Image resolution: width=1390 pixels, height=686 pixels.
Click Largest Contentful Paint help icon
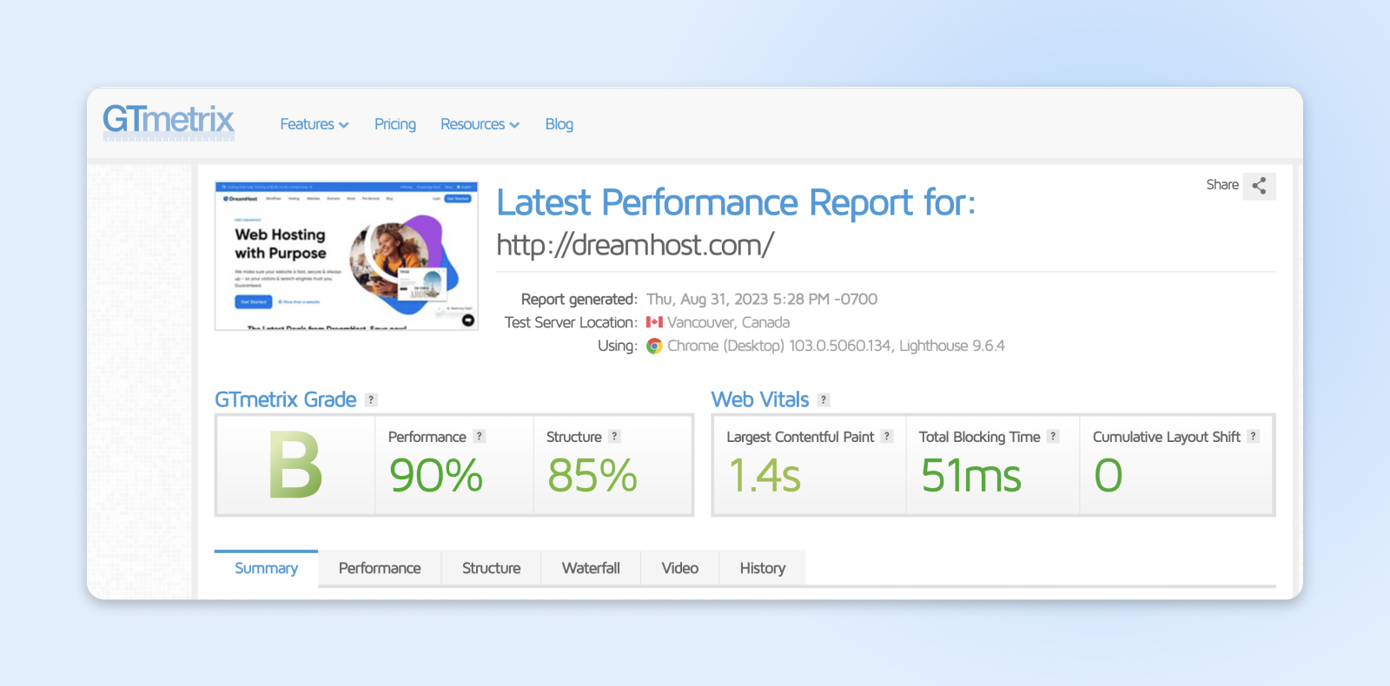[x=887, y=437]
